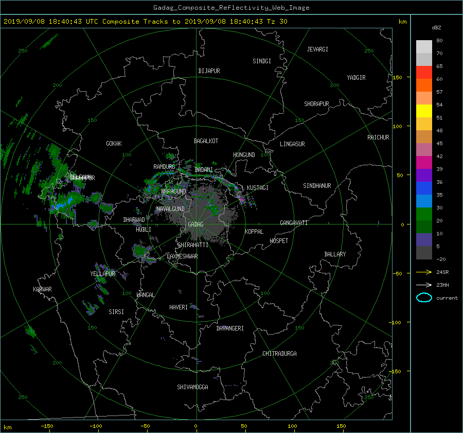Click the SIRSI city label
Screen dimensions: 463x433
[116, 312]
